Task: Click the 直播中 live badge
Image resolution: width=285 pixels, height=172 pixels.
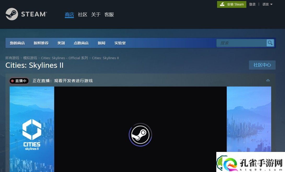Action: pyautogui.click(x=19, y=81)
